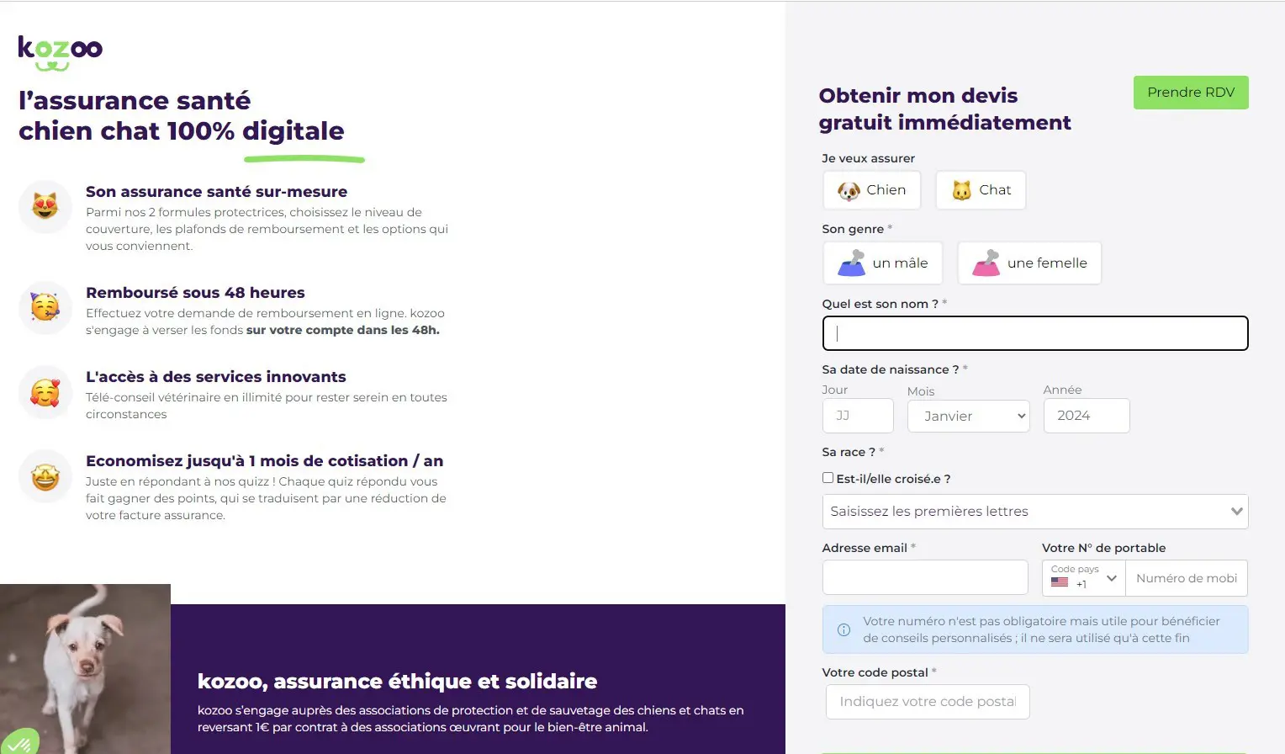
Task: Click the info icon in the phone number notice
Action: [x=843, y=629]
